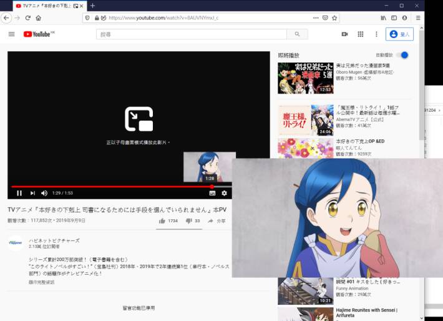Pause the video with pause button
443x321 pixels.
[19, 193]
